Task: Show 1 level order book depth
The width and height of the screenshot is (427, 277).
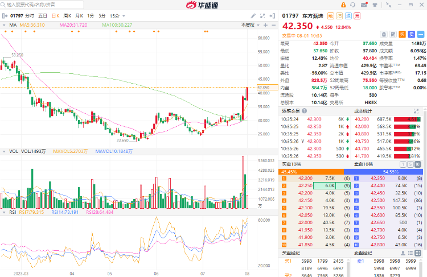Action: (x=402, y=164)
